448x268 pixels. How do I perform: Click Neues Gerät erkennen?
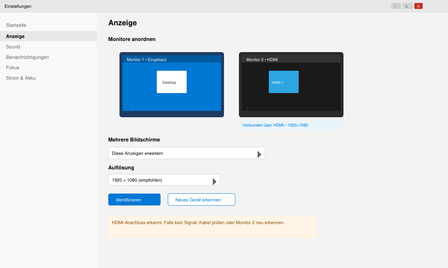point(202,200)
